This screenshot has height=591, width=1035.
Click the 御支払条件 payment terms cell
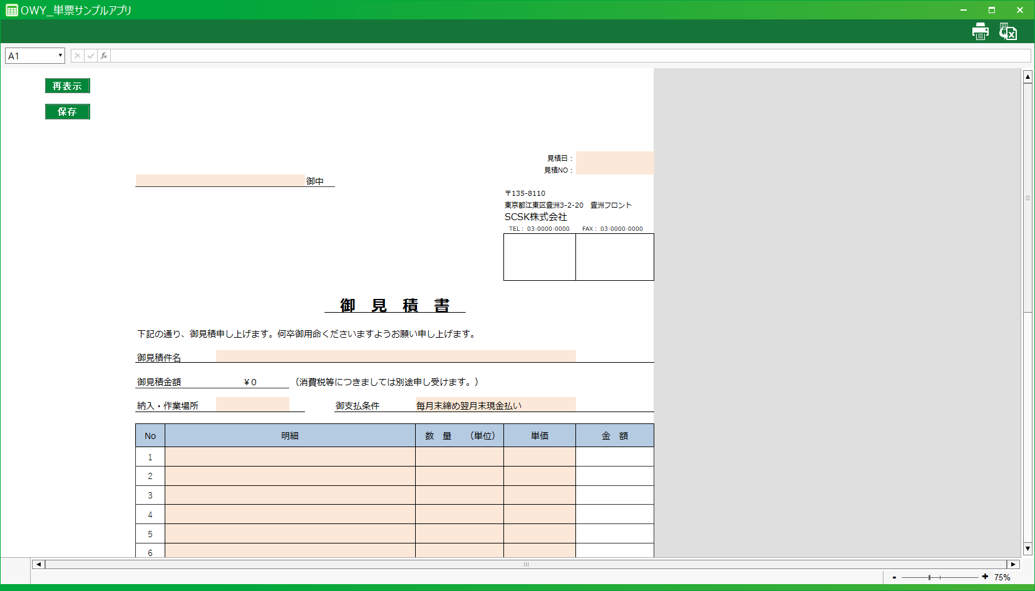495,405
